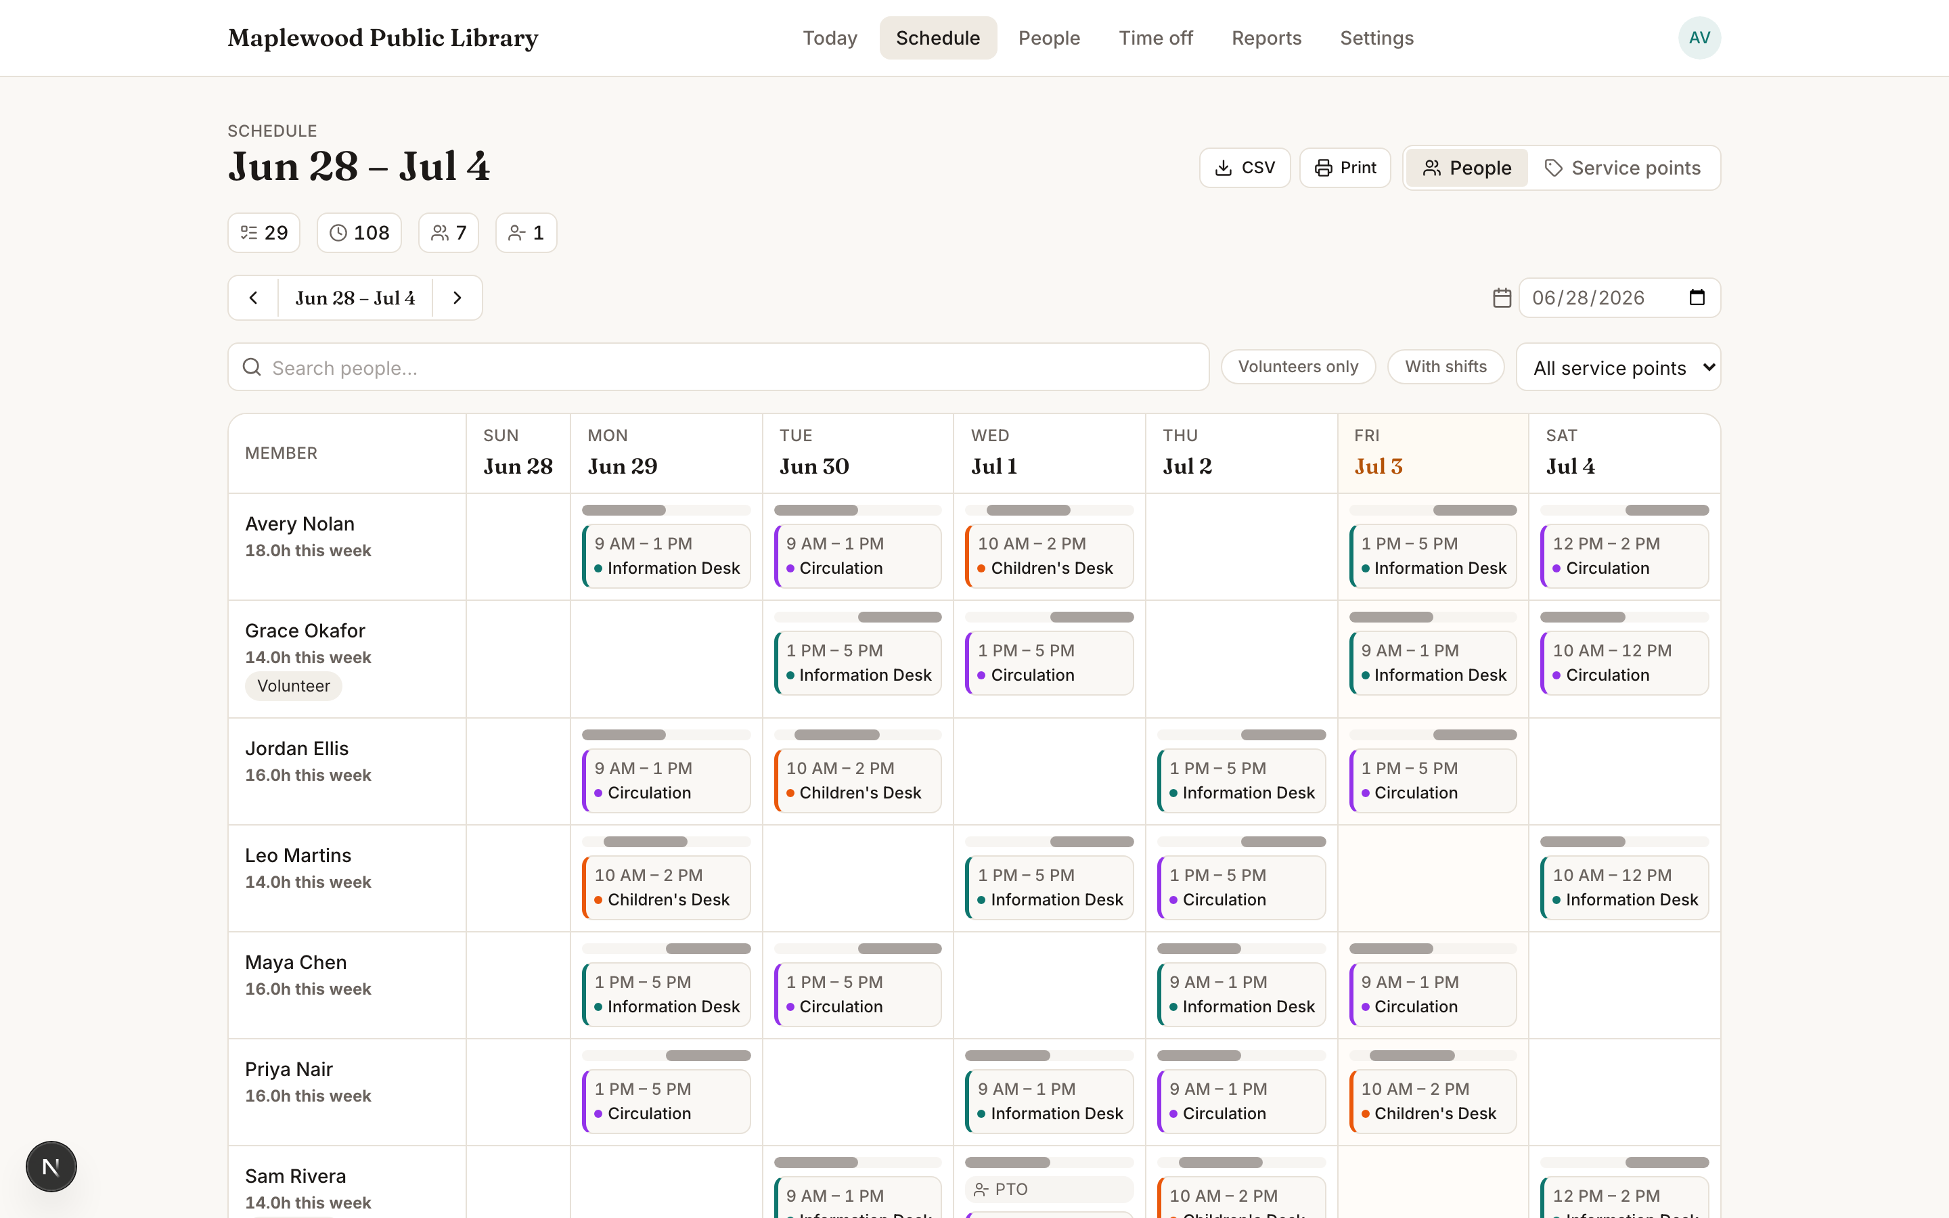Click time bar above Avery Nolan's Monday shift
The image size is (1949, 1218).
click(x=666, y=510)
